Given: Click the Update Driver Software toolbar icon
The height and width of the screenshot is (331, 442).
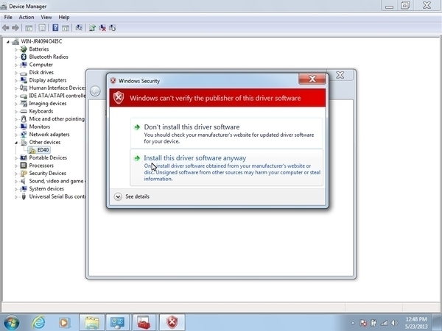Looking at the screenshot, I should click(92, 28).
